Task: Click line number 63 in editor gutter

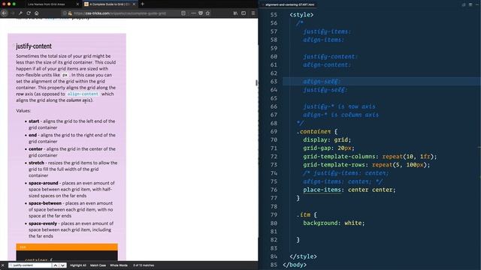Action: (274, 82)
